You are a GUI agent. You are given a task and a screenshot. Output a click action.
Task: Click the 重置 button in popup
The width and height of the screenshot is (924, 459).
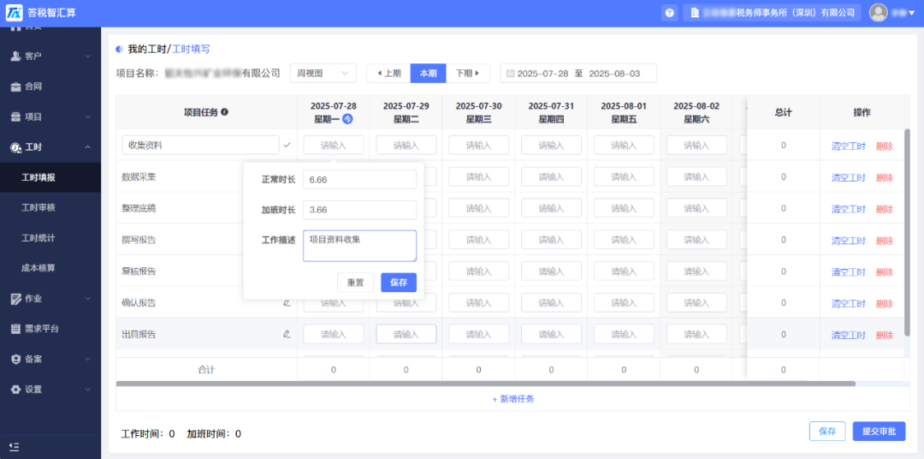tap(355, 283)
